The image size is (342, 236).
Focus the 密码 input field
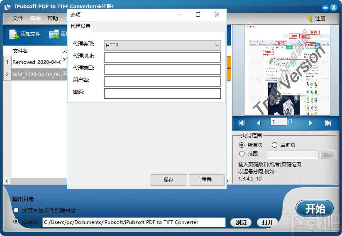[x=162, y=93]
